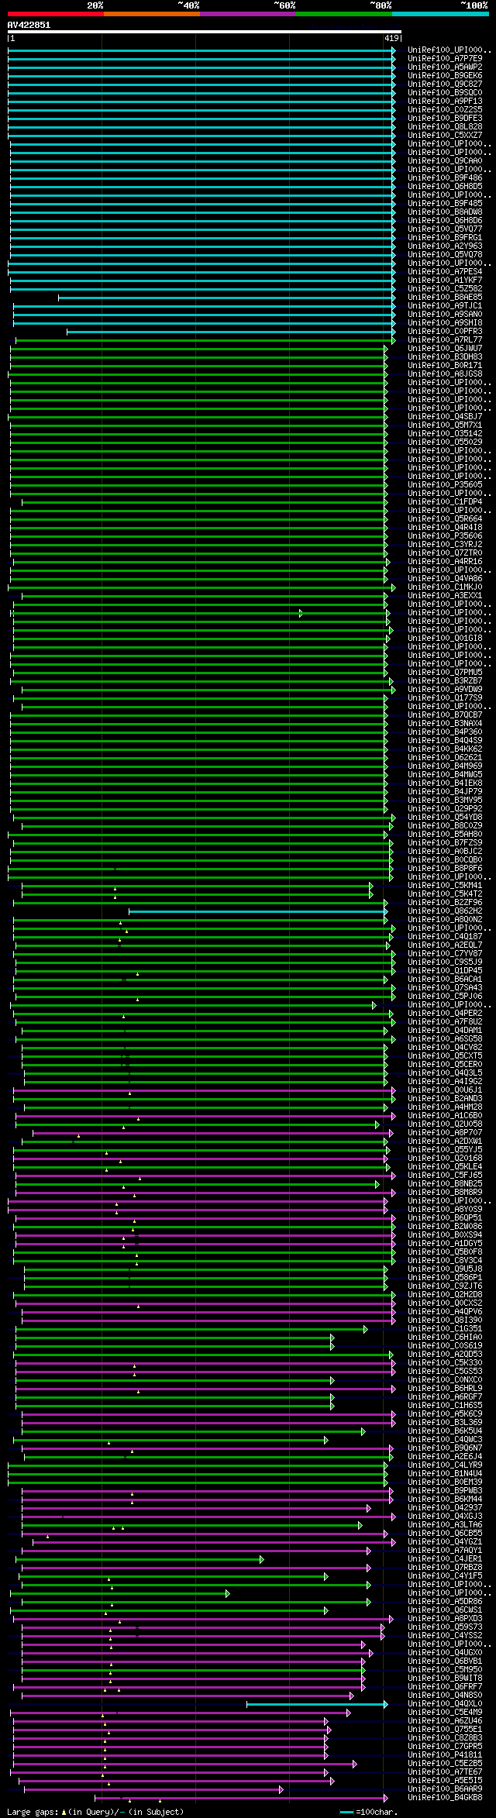Click the cyan ~100% identity legend segment
This screenshot has height=1818, width=496.
point(440,14)
